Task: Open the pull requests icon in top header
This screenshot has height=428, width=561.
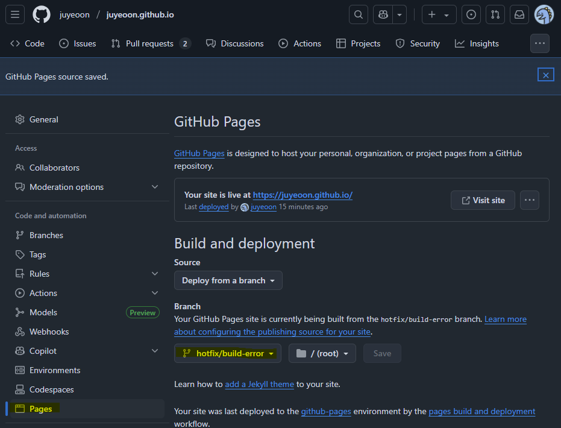Action: (495, 14)
